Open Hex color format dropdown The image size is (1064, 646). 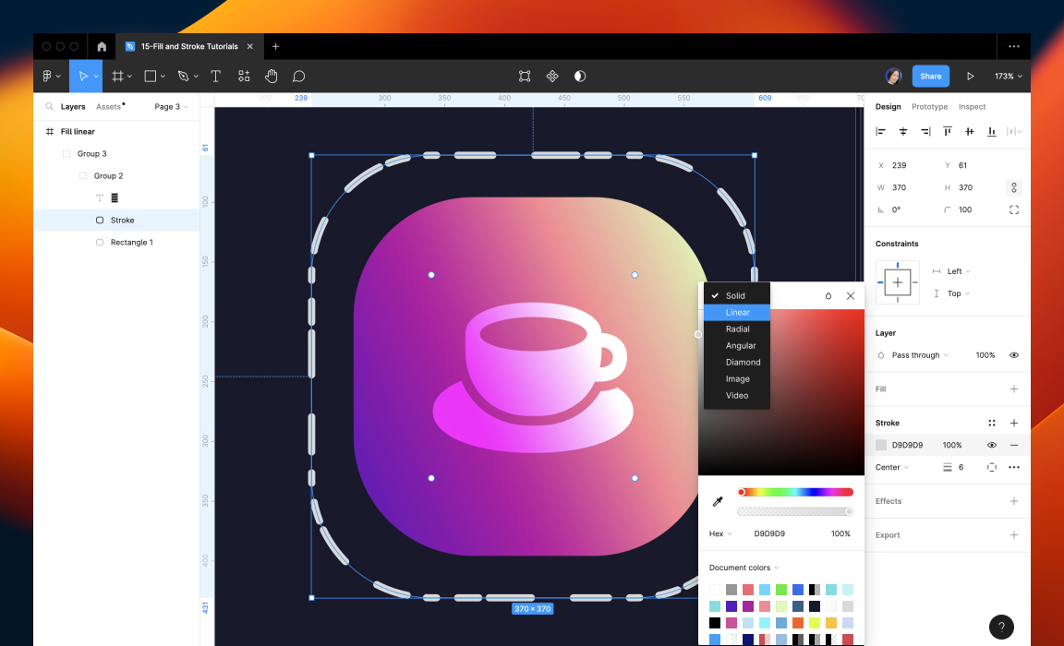(x=720, y=533)
